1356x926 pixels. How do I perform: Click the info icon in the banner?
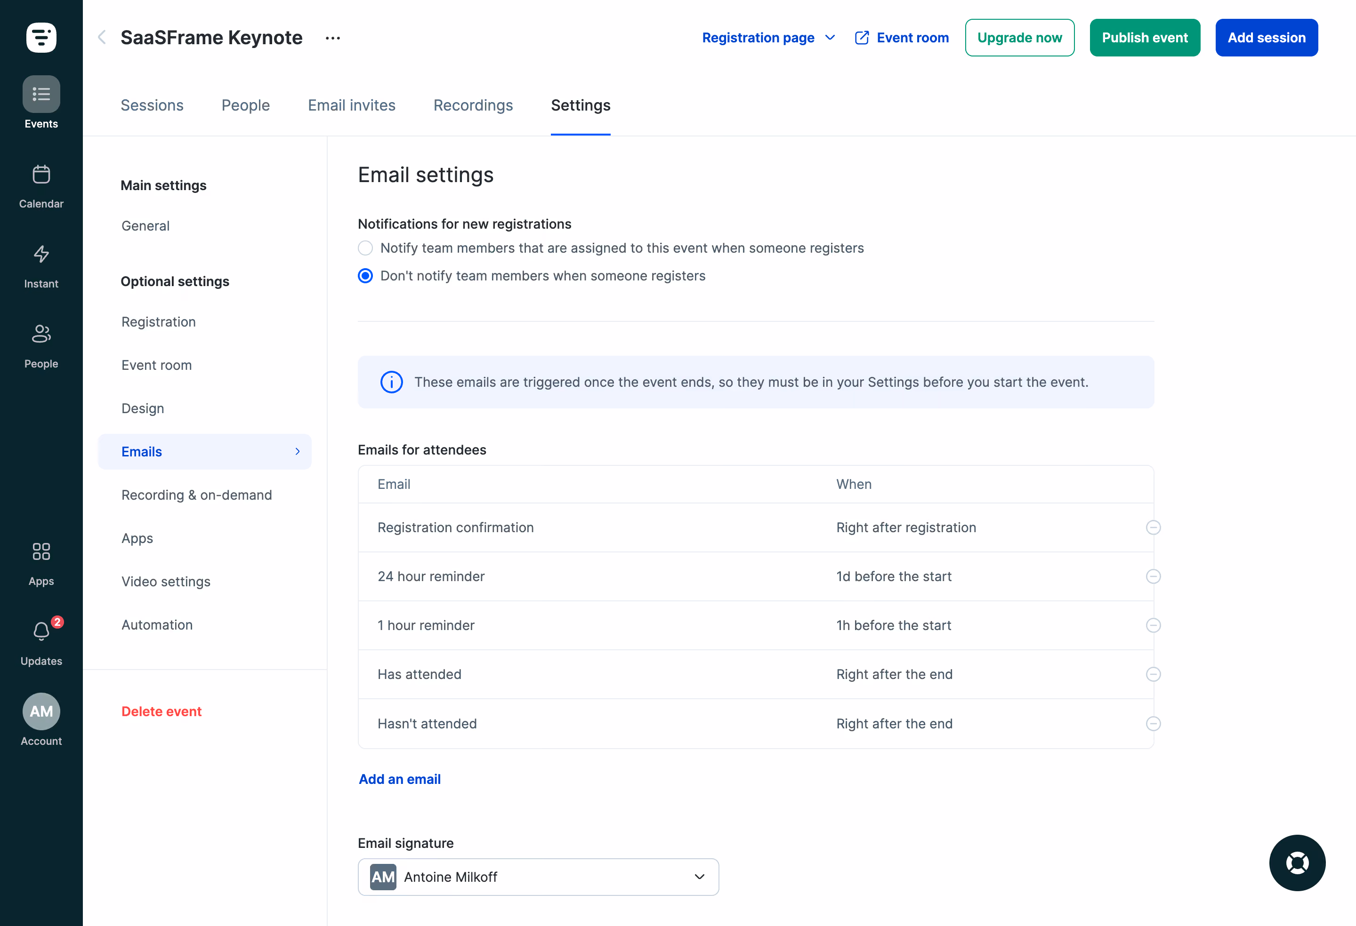click(x=392, y=382)
